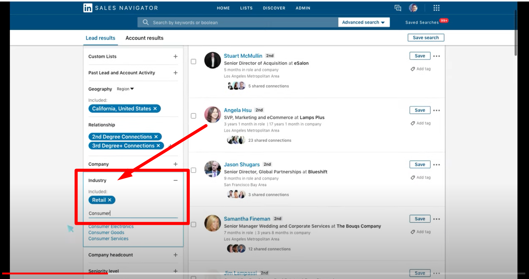Select Stuart McMullin's checkbox
Screen dimensions: 529x279
click(194, 61)
